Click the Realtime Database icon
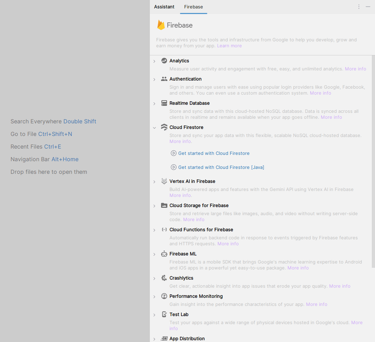375x342 pixels. (x=164, y=103)
